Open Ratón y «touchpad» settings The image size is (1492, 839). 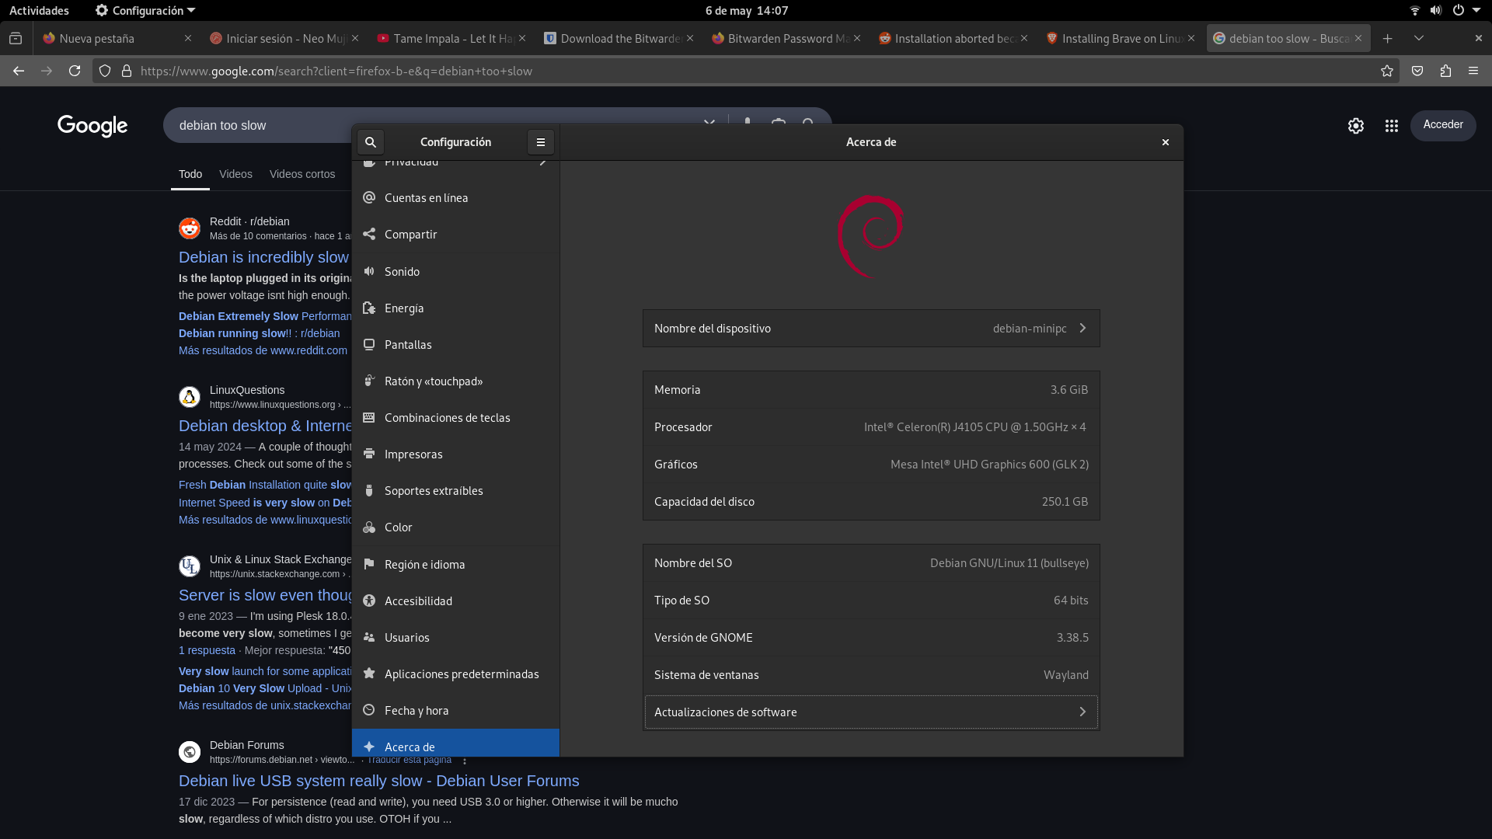[455, 381]
